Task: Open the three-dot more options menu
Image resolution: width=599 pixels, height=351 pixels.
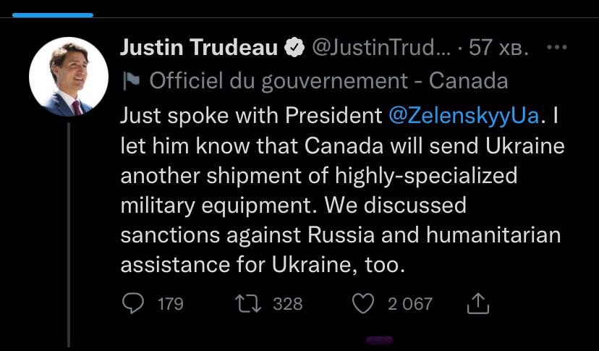Action: pos(557,48)
